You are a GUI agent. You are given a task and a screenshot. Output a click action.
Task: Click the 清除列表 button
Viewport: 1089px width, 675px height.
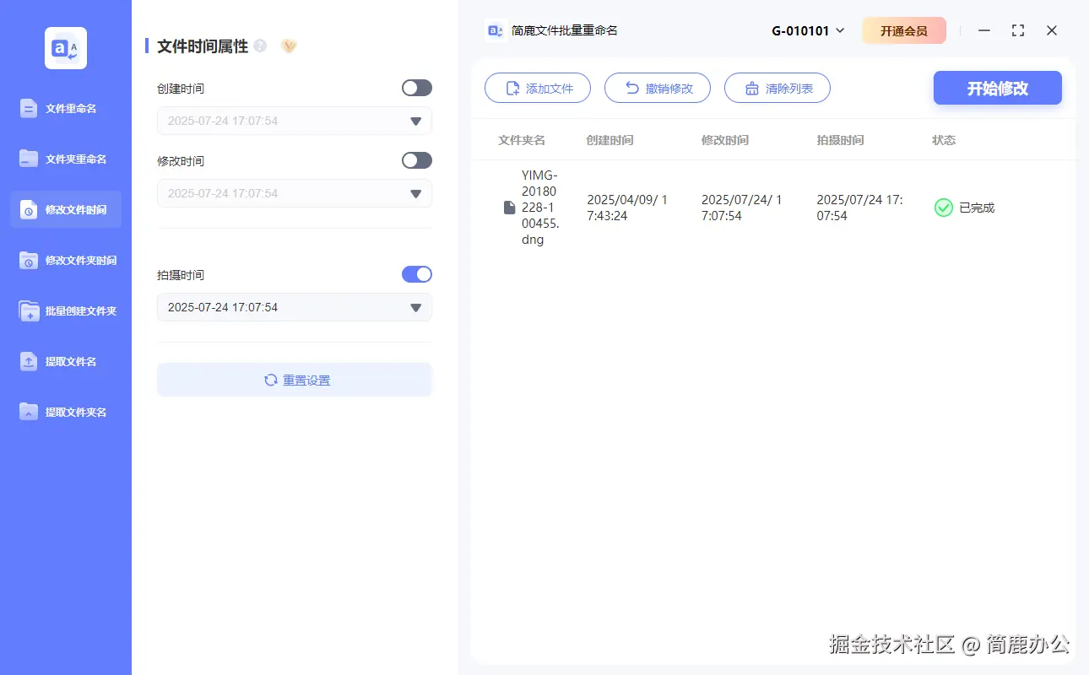777,88
